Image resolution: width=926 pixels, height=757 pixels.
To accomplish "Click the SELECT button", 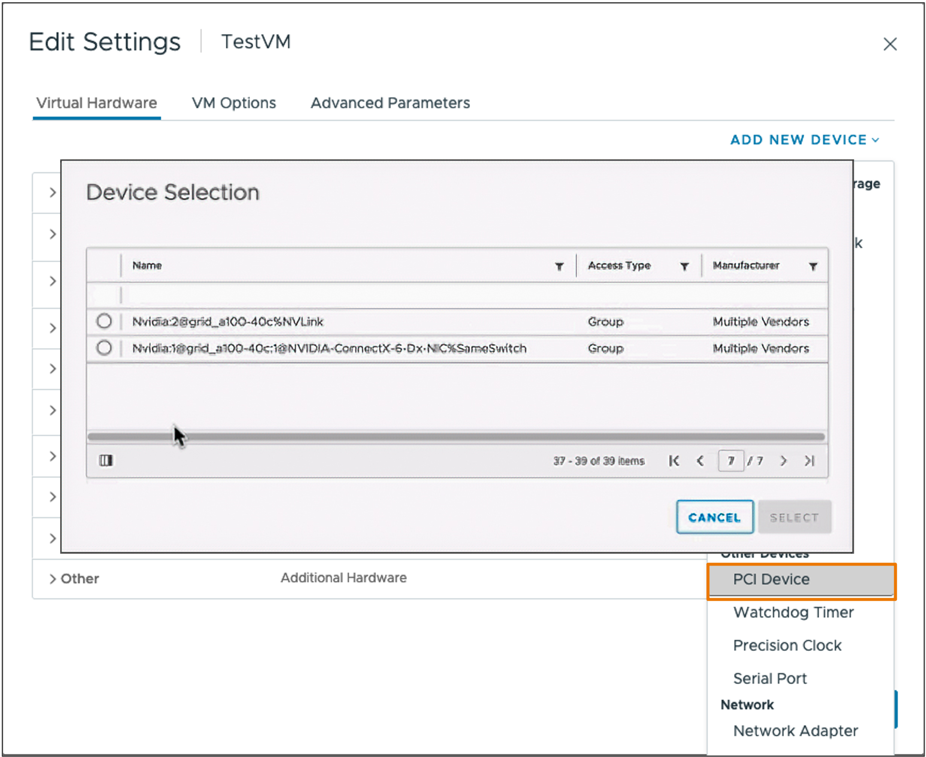I will (x=795, y=517).
